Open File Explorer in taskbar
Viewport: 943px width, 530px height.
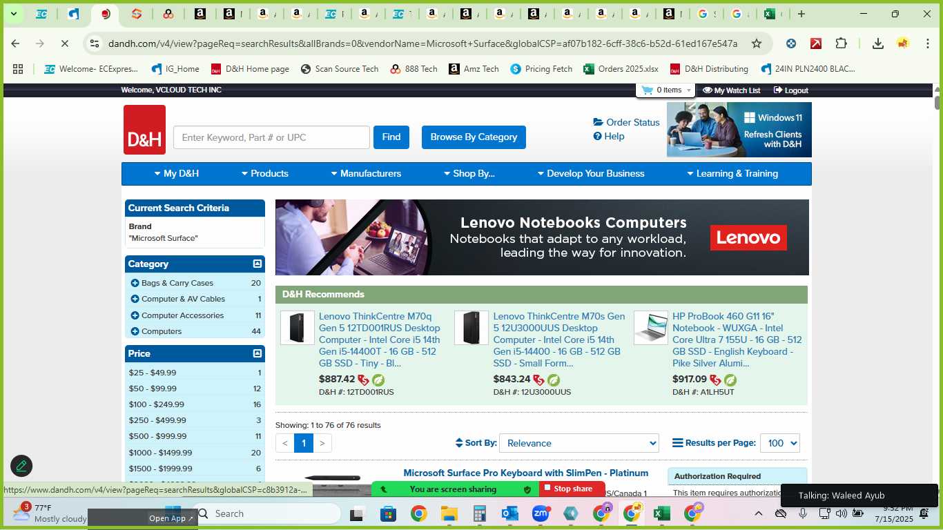point(449,513)
